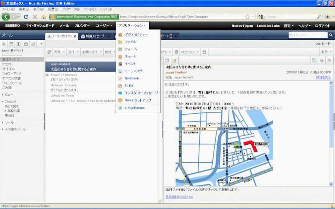Image resolution: width=335 pixels, height=209 pixels.
Task: Click the trash delete icon in mail toolbar
Action: [176, 52]
